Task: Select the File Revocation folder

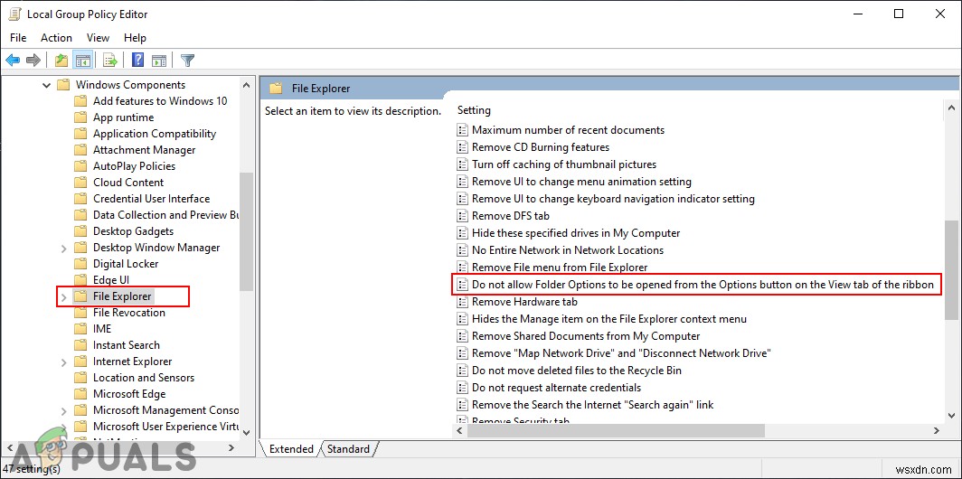Action: [x=128, y=313]
